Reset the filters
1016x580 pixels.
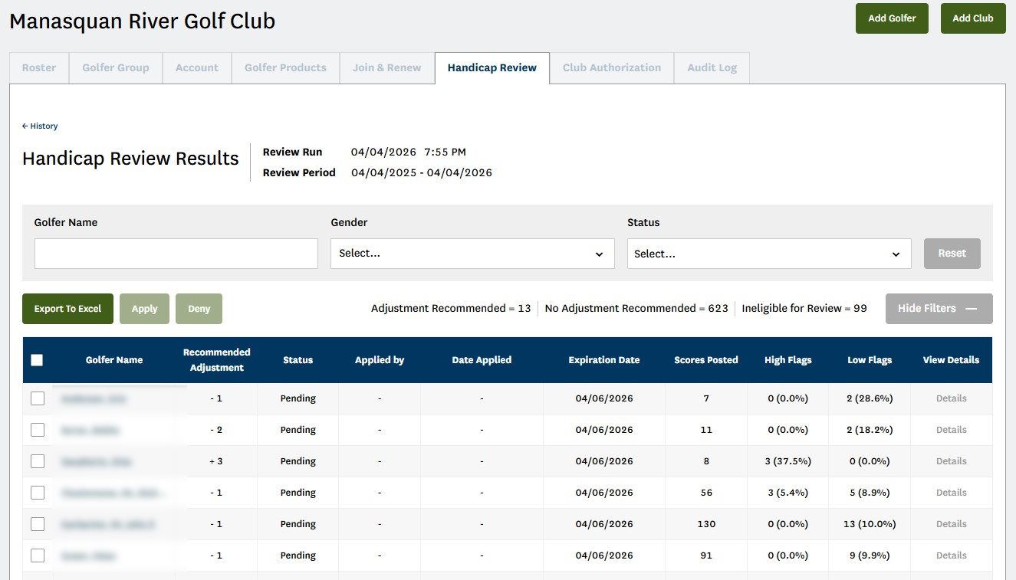coord(952,254)
